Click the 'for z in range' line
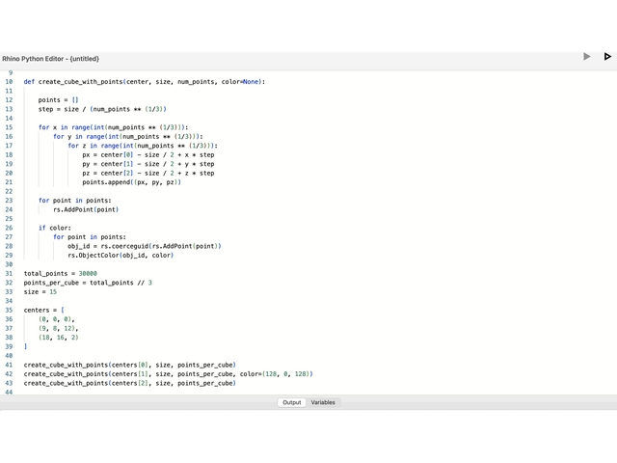Viewport: 617px width, 463px height. [x=143, y=146]
